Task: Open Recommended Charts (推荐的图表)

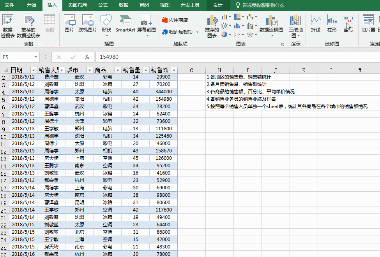Action: pos(212,26)
